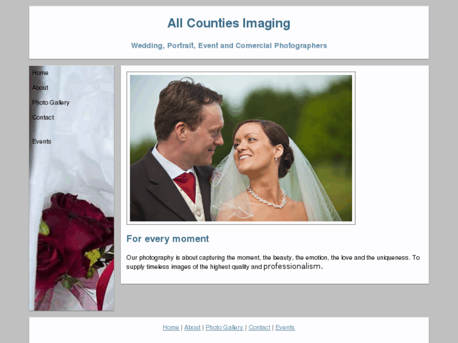Follow the footer About link
Image resolution: width=458 pixels, height=343 pixels.
pyautogui.click(x=192, y=327)
